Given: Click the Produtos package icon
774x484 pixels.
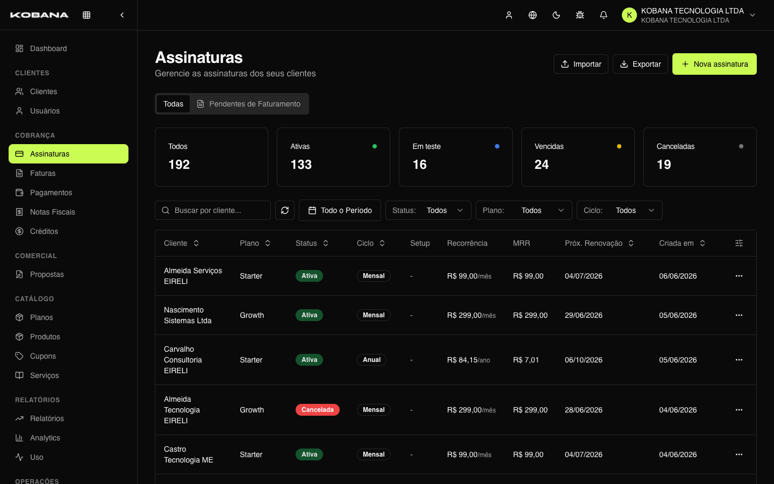Looking at the screenshot, I should [x=19, y=337].
